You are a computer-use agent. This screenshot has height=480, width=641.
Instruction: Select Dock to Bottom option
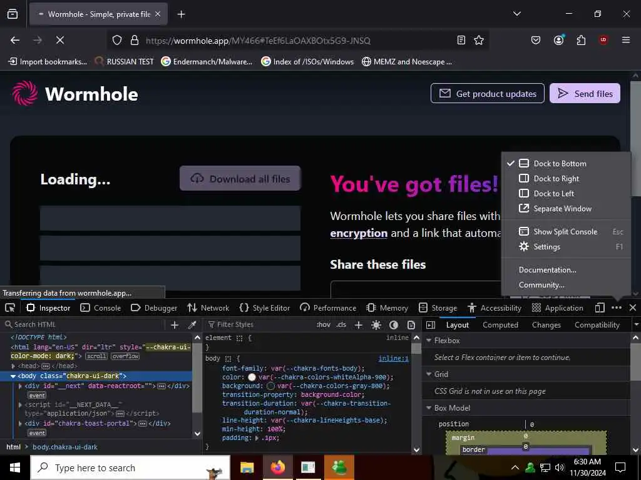point(566,164)
